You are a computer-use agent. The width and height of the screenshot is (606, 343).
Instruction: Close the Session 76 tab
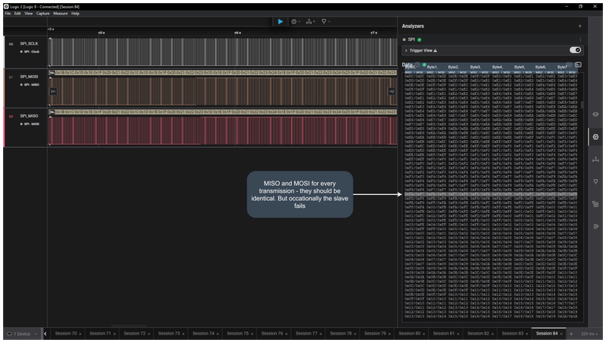(287, 334)
